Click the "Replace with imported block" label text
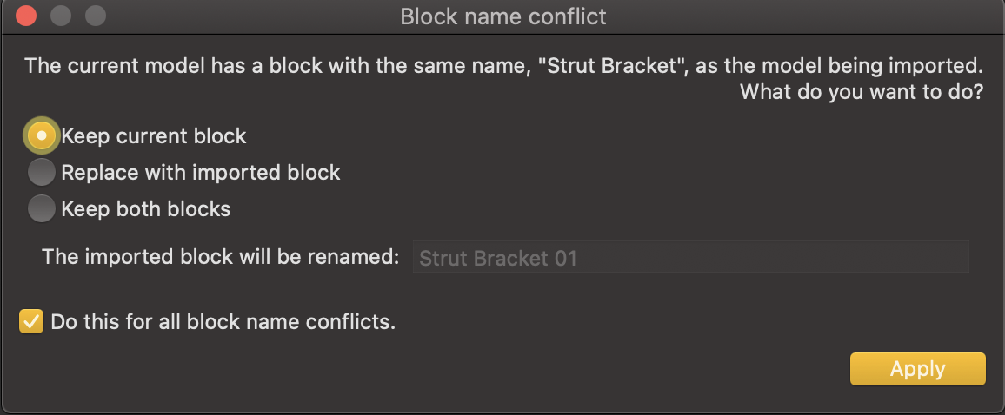 [x=201, y=173]
